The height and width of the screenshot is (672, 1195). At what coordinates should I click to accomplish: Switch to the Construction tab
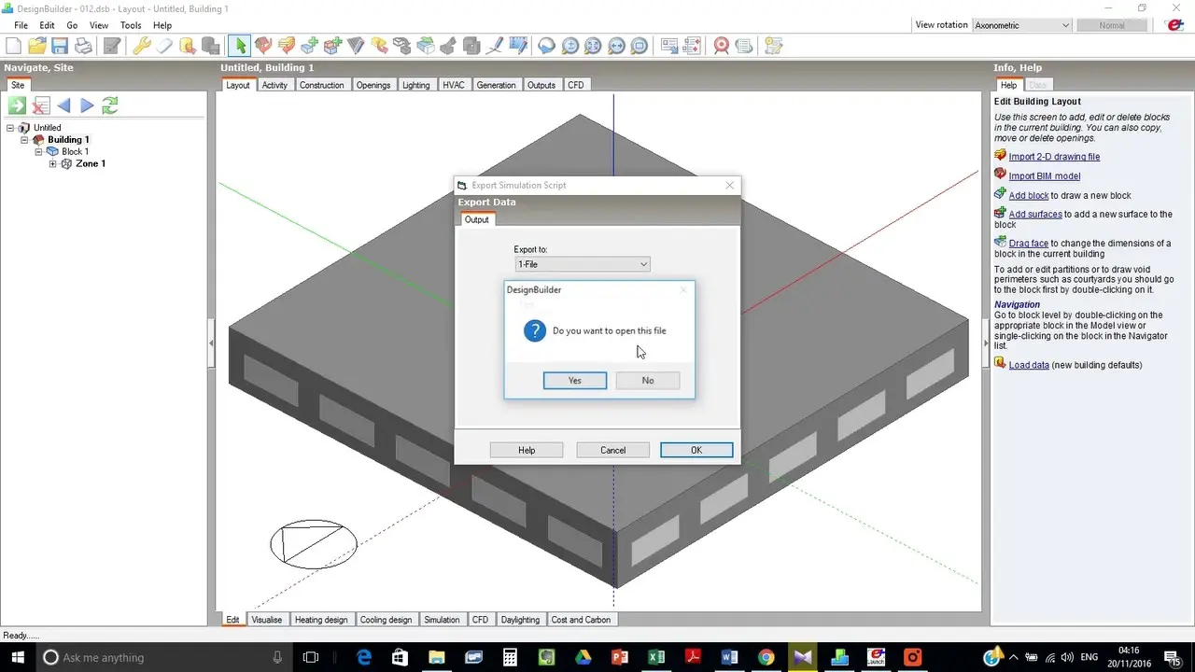tap(321, 85)
